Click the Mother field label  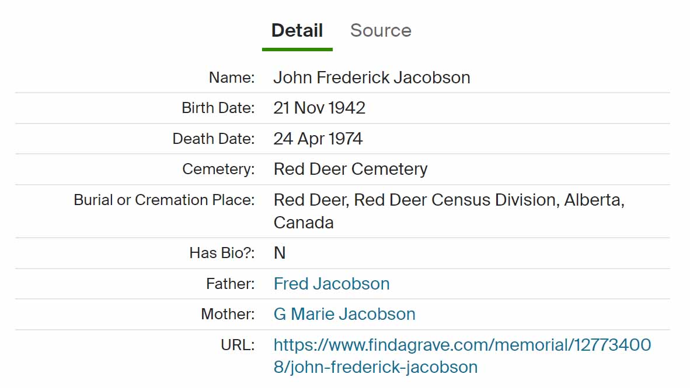pyautogui.click(x=228, y=314)
